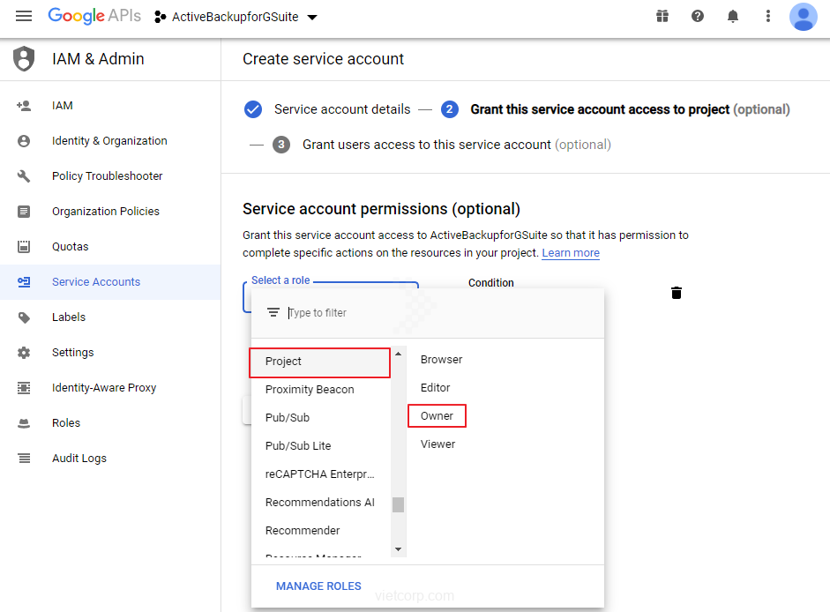This screenshot has width=830, height=612.
Task: Choose the Owner role
Action: (437, 416)
